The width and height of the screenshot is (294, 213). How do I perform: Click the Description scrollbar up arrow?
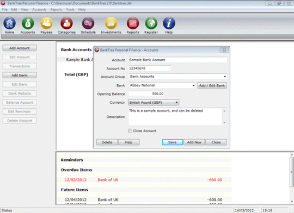pyautogui.click(x=224, y=111)
